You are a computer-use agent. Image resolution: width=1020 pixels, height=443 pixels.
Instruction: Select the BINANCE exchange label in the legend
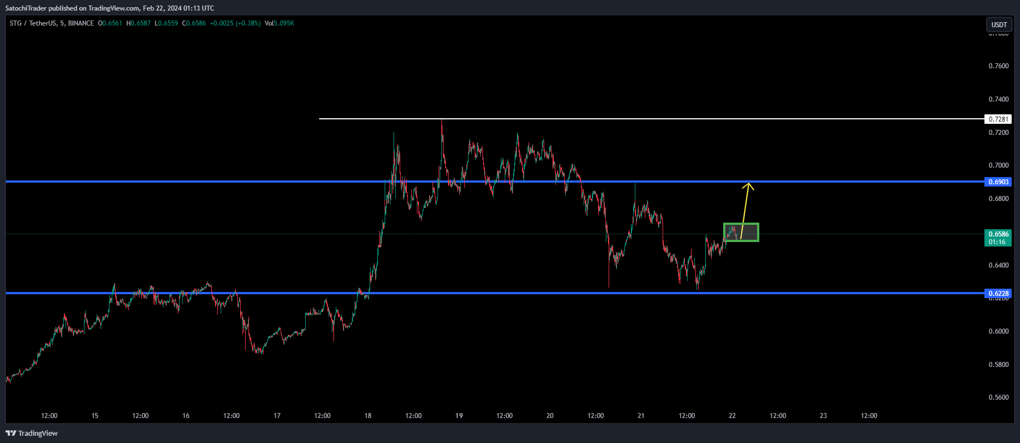tap(81, 23)
